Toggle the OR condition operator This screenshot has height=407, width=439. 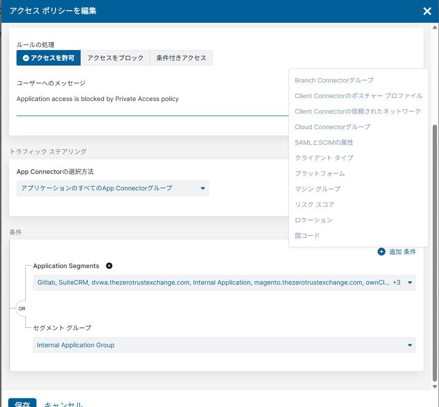(x=22, y=309)
